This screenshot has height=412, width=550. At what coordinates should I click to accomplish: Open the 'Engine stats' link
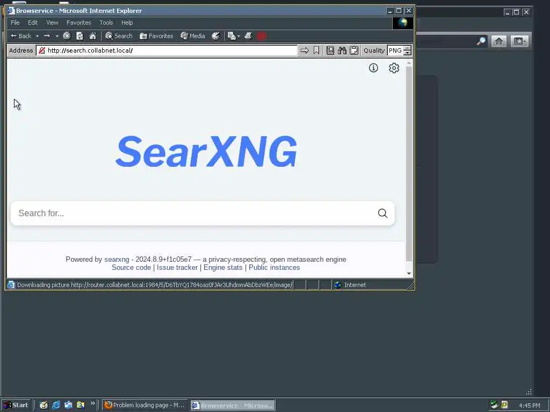point(223,268)
